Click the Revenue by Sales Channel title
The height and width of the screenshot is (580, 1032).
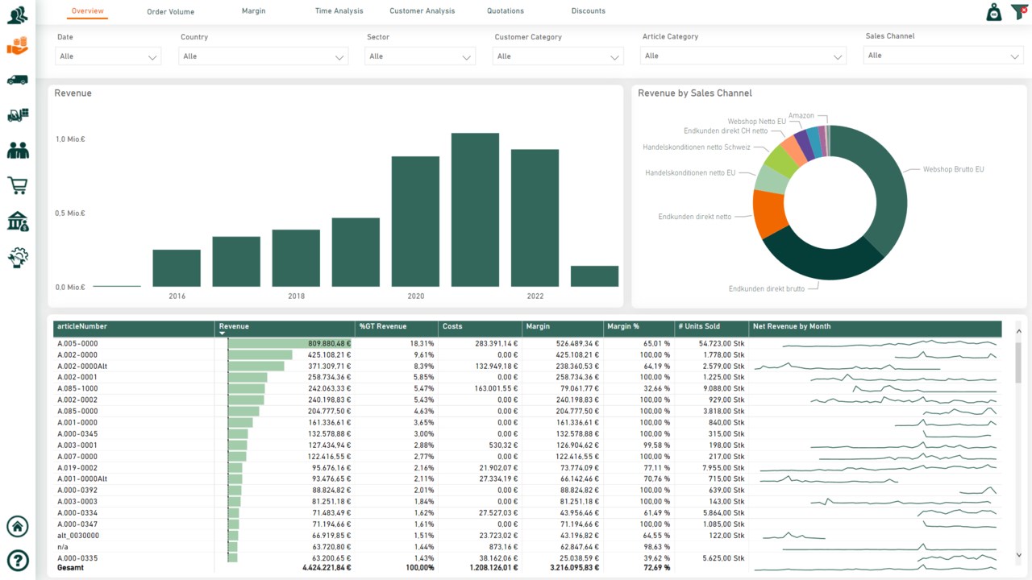coord(695,93)
